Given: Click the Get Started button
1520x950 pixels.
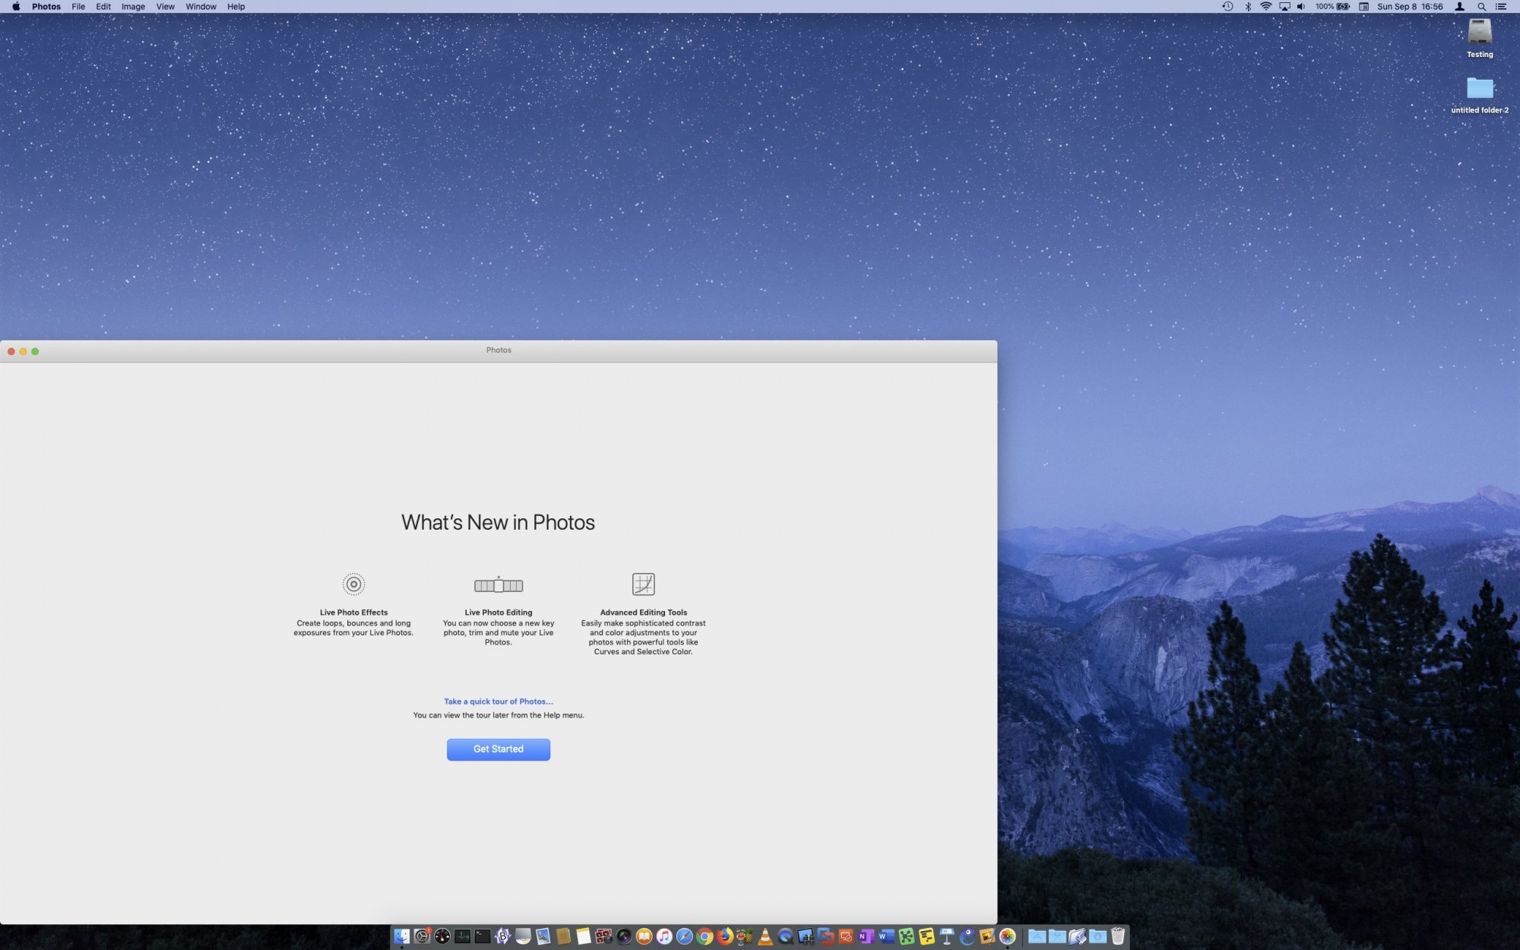Looking at the screenshot, I should tap(498, 749).
